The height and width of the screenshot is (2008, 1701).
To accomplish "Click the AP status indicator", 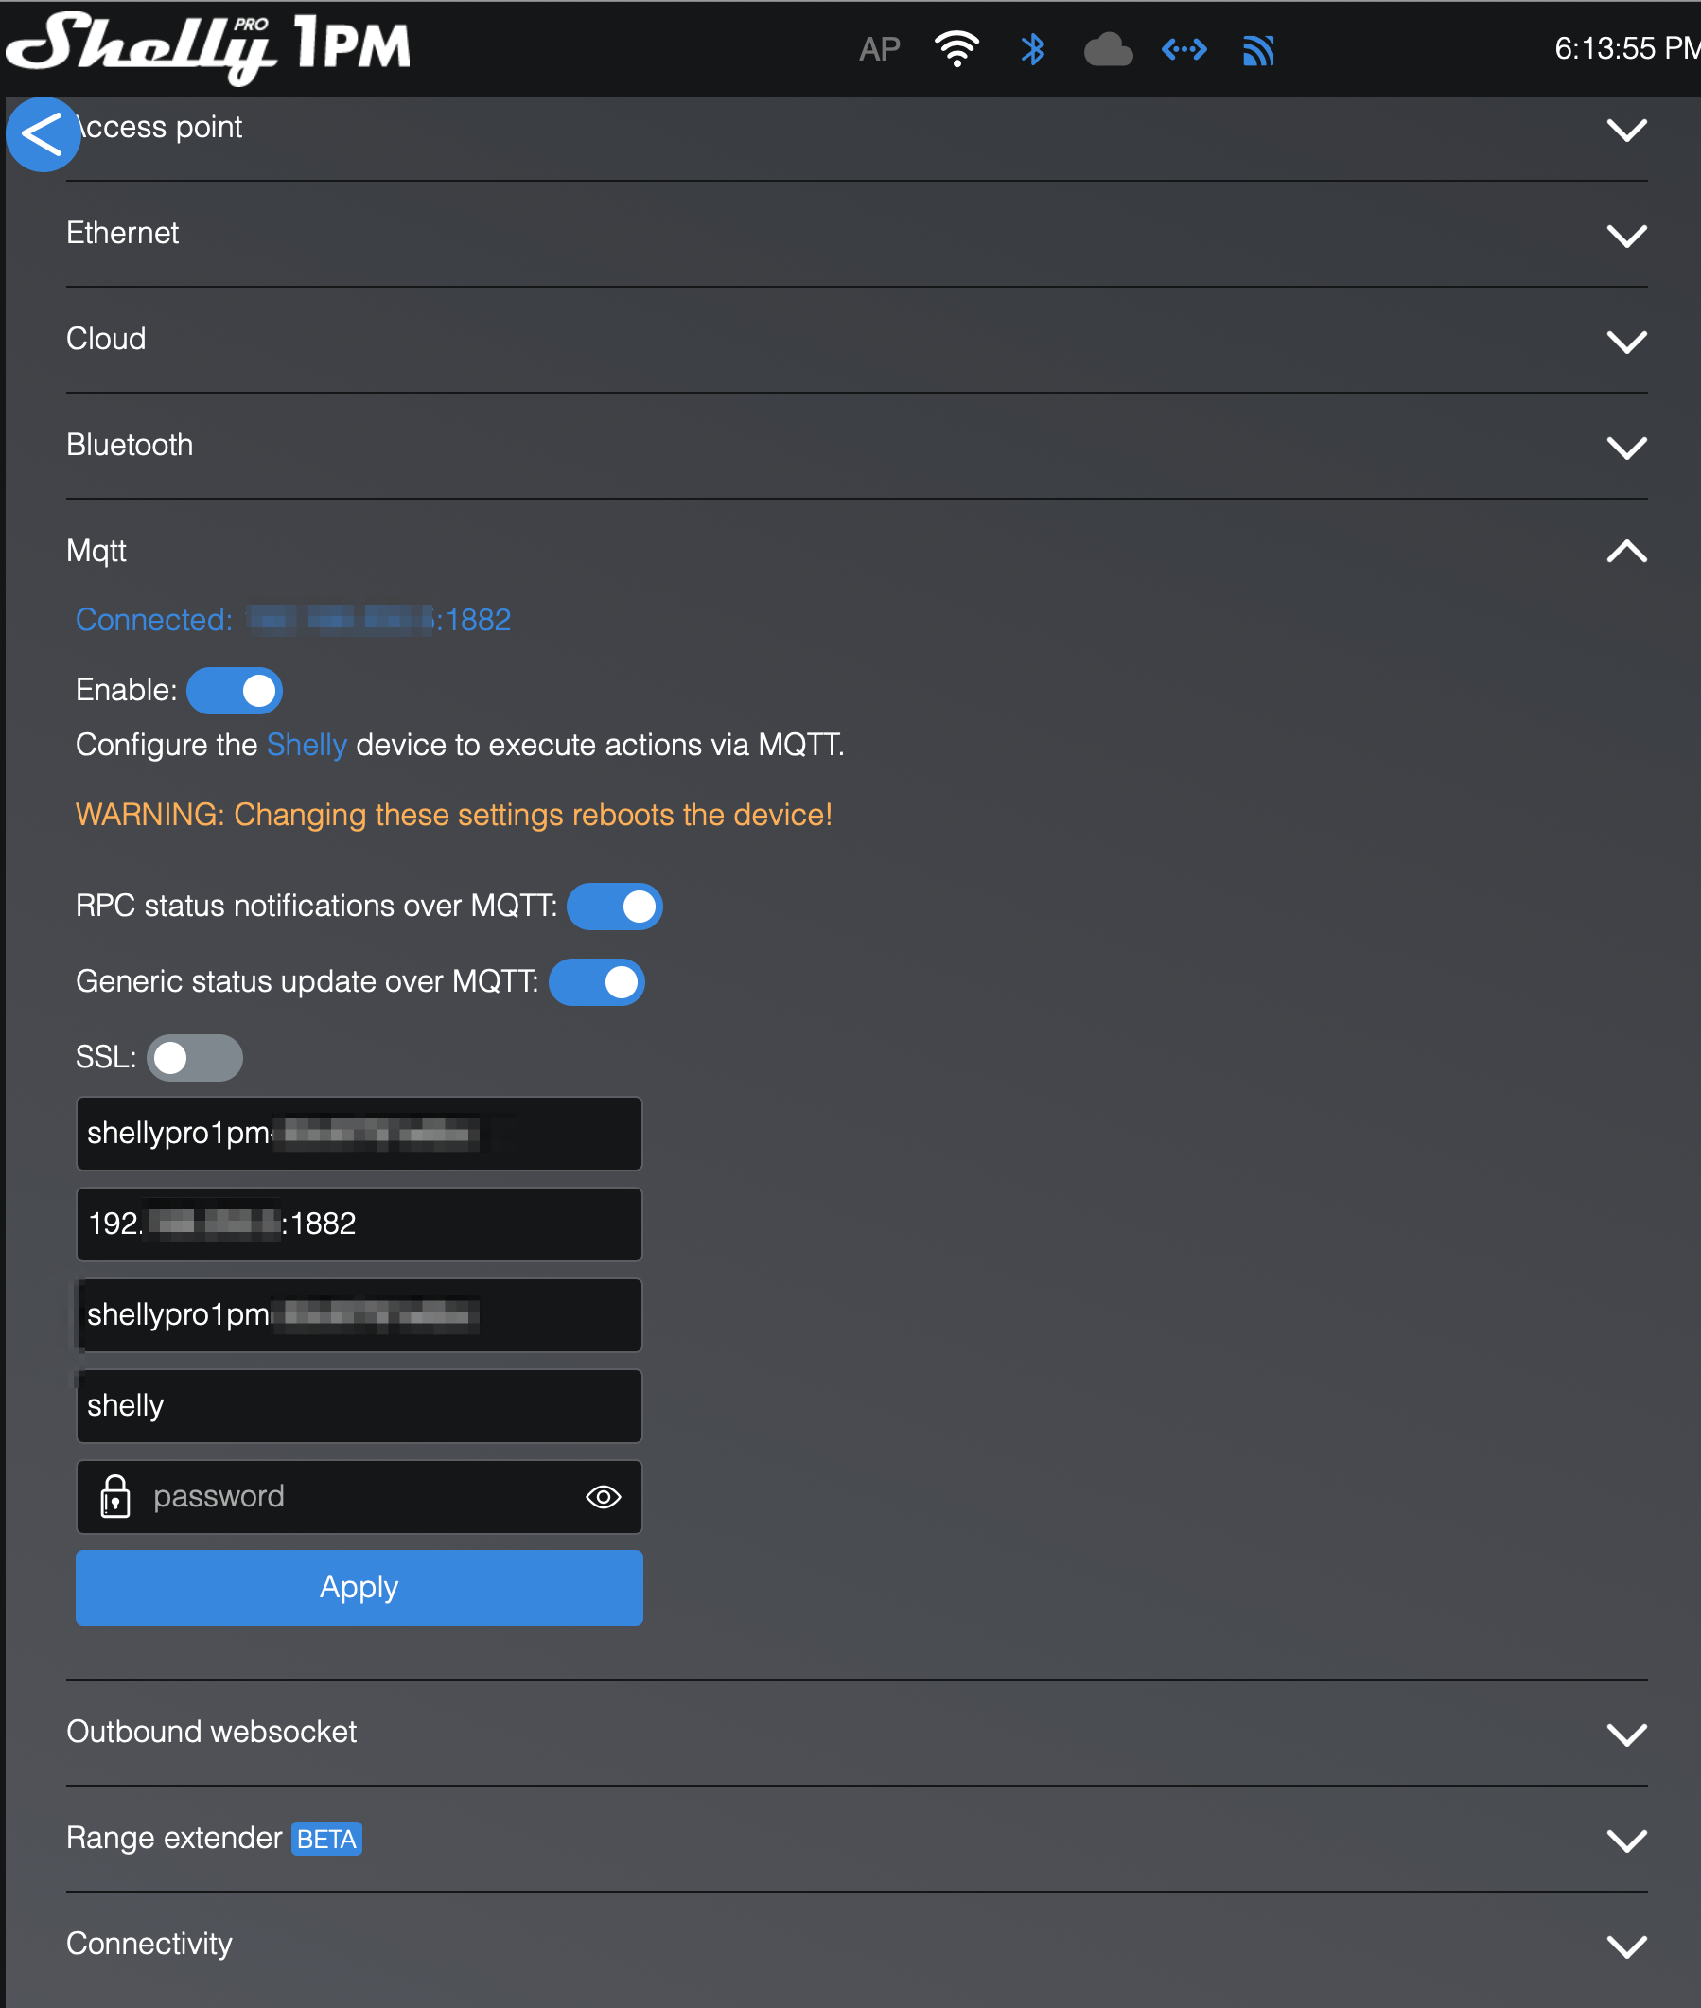I will (879, 49).
